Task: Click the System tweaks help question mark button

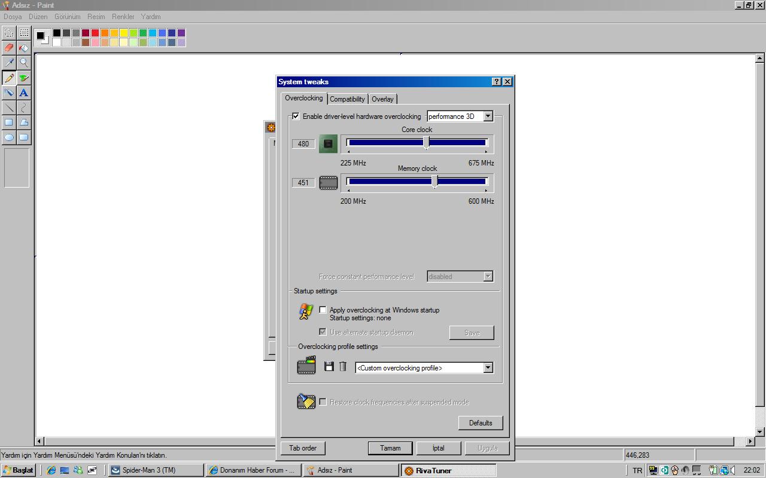Action: click(x=497, y=82)
